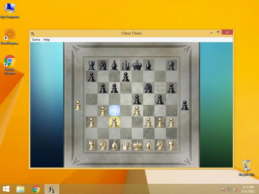Open the Windows Start button
The image size is (259, 194).
click(6, 189)
